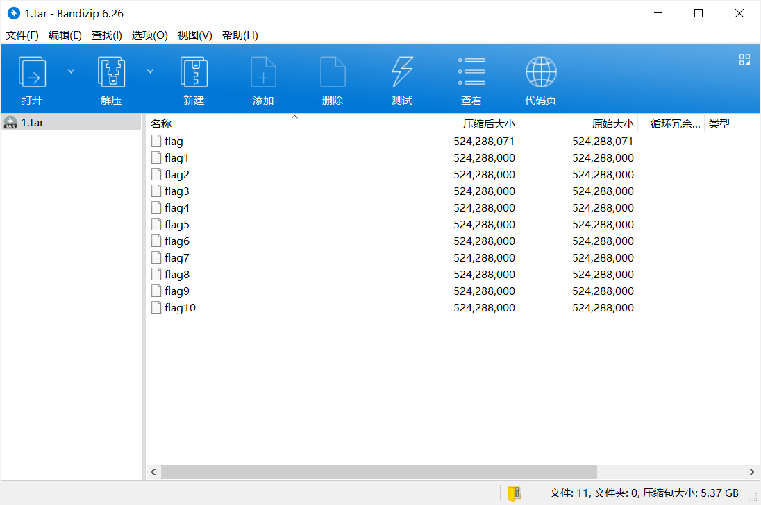Select the flag10 file entry
This screenshot has width=761, height=505.
(x=180, y=308)
